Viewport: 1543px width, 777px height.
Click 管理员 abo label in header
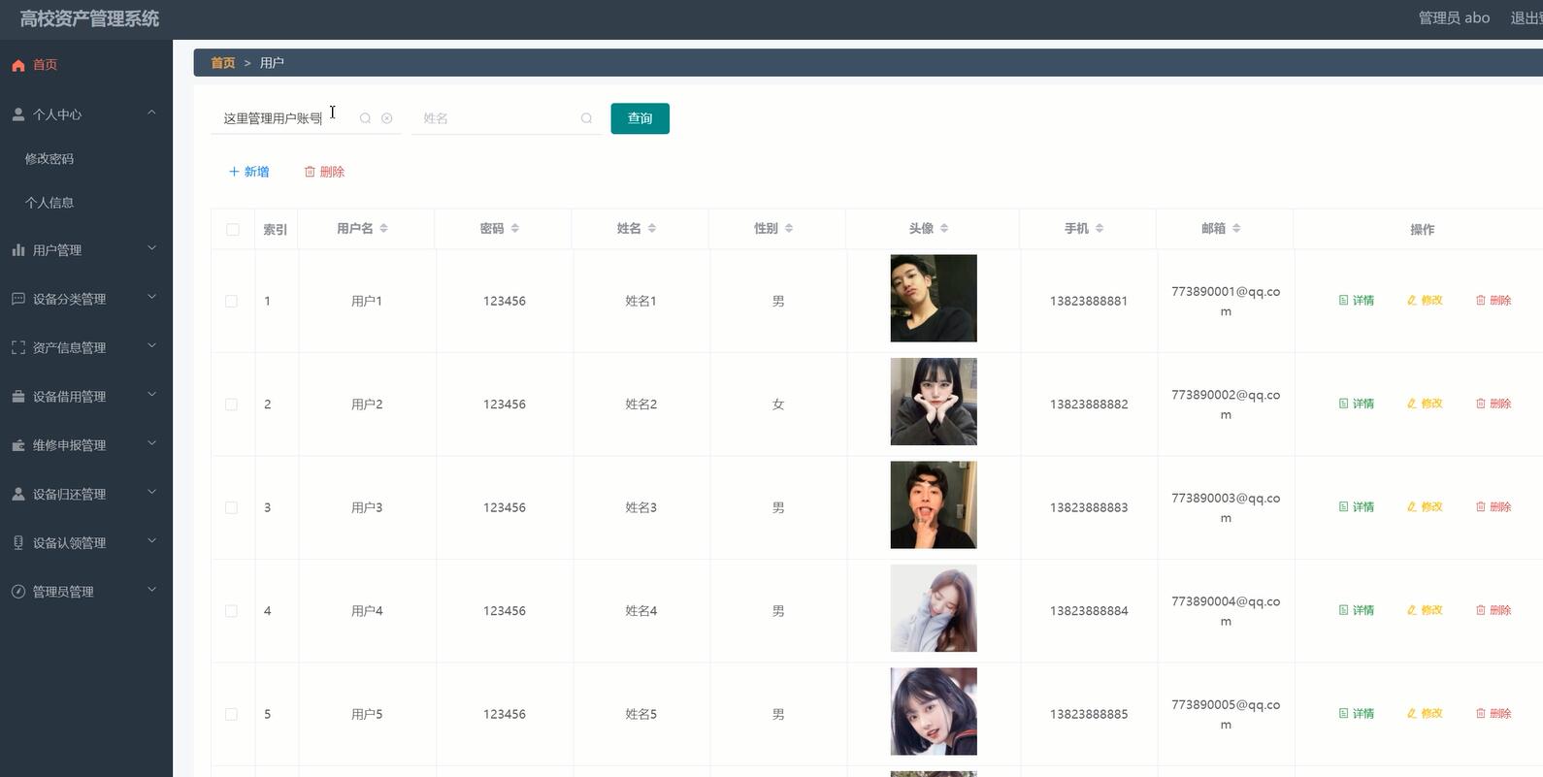[1454, 18]
